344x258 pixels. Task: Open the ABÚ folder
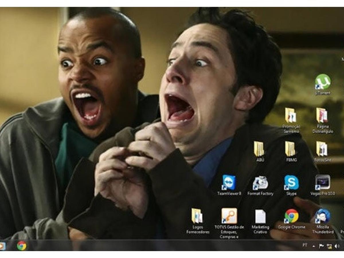[x=259, y=152]
